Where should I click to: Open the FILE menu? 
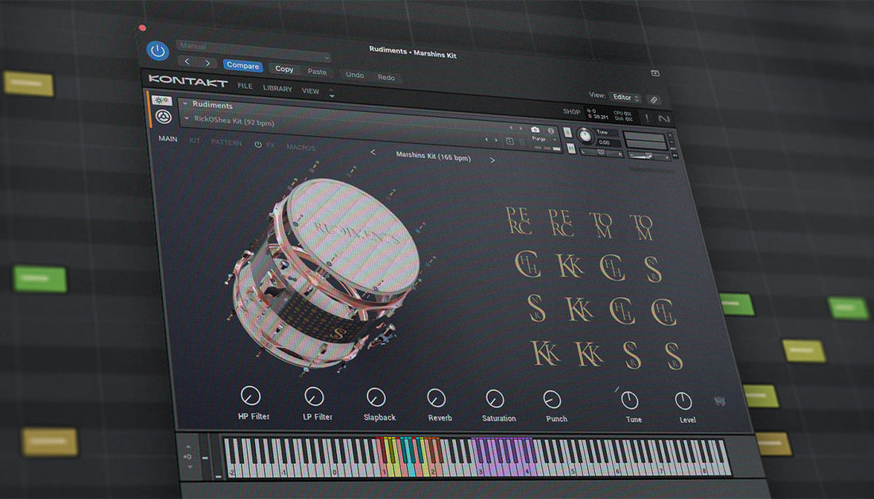245,87
